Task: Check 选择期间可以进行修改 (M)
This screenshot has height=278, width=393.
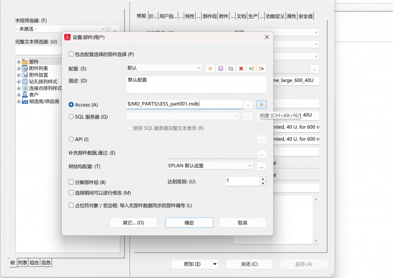Action: click(x=71, y=193)
